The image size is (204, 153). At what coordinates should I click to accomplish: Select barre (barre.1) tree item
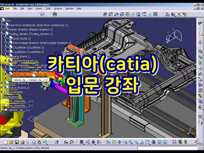(x=21, y=56)
